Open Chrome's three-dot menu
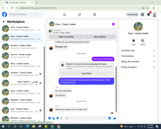161x129 pixels. tap(158, 8)
